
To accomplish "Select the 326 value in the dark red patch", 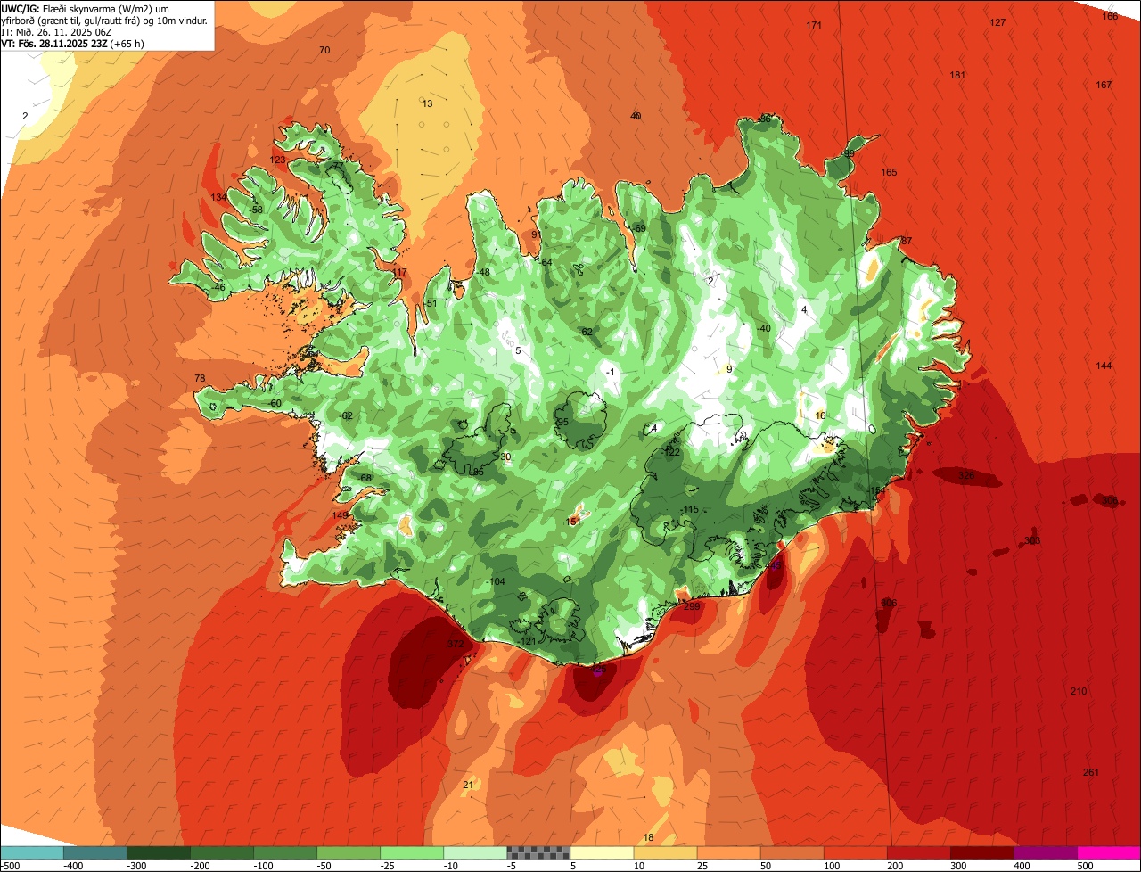I will pyautogui.click(x=966, y=476).
